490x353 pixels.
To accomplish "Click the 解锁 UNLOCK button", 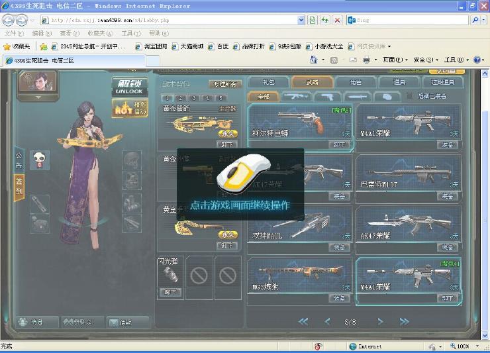I will click(129, 87).
